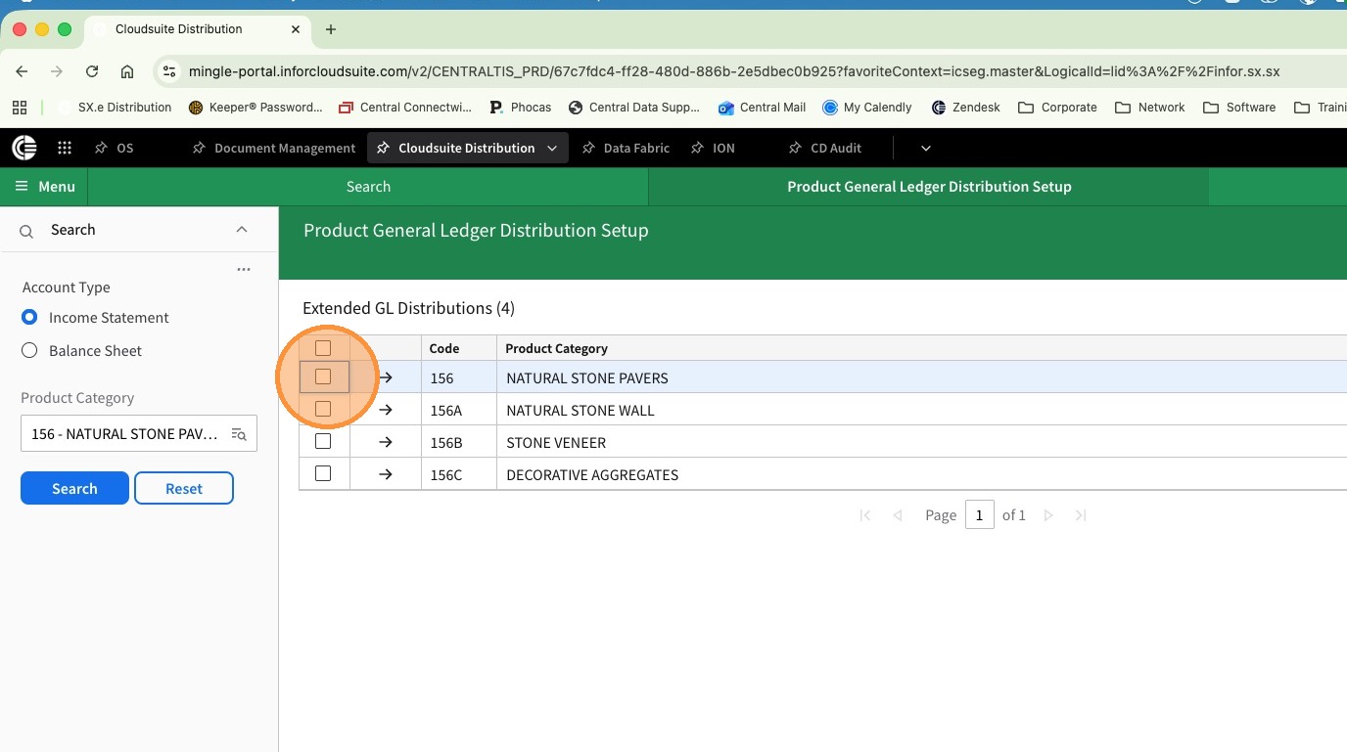This screenshot has height=752, width=1347.
Task: Select the Income Statement account type
Action: tap(29, 318)
